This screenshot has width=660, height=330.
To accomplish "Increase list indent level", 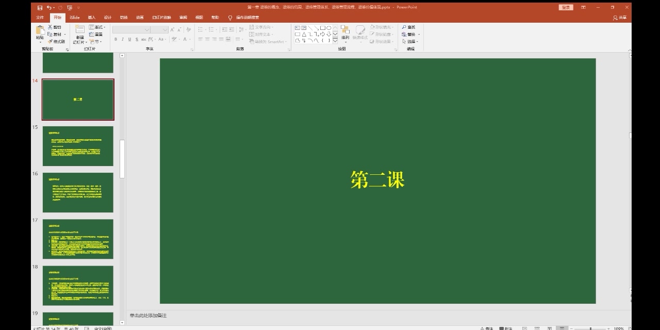I will point(230,30).
